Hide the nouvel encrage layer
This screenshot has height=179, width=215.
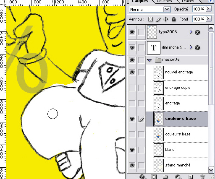click(132, 73)
